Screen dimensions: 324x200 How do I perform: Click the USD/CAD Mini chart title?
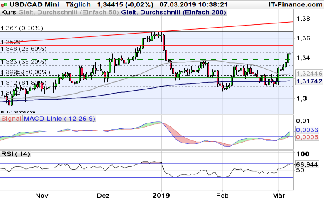point(34,4)
